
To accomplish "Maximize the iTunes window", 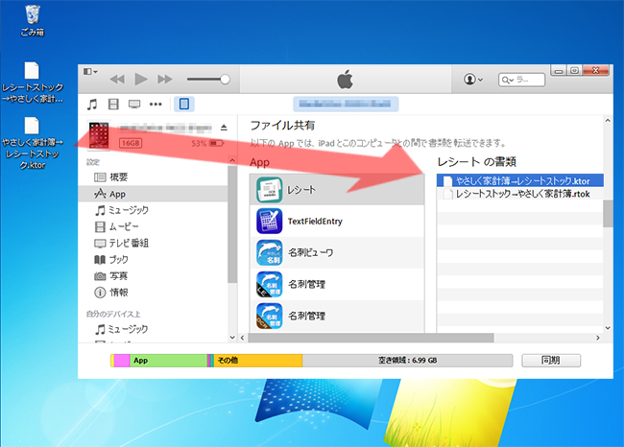I will 574,71.
